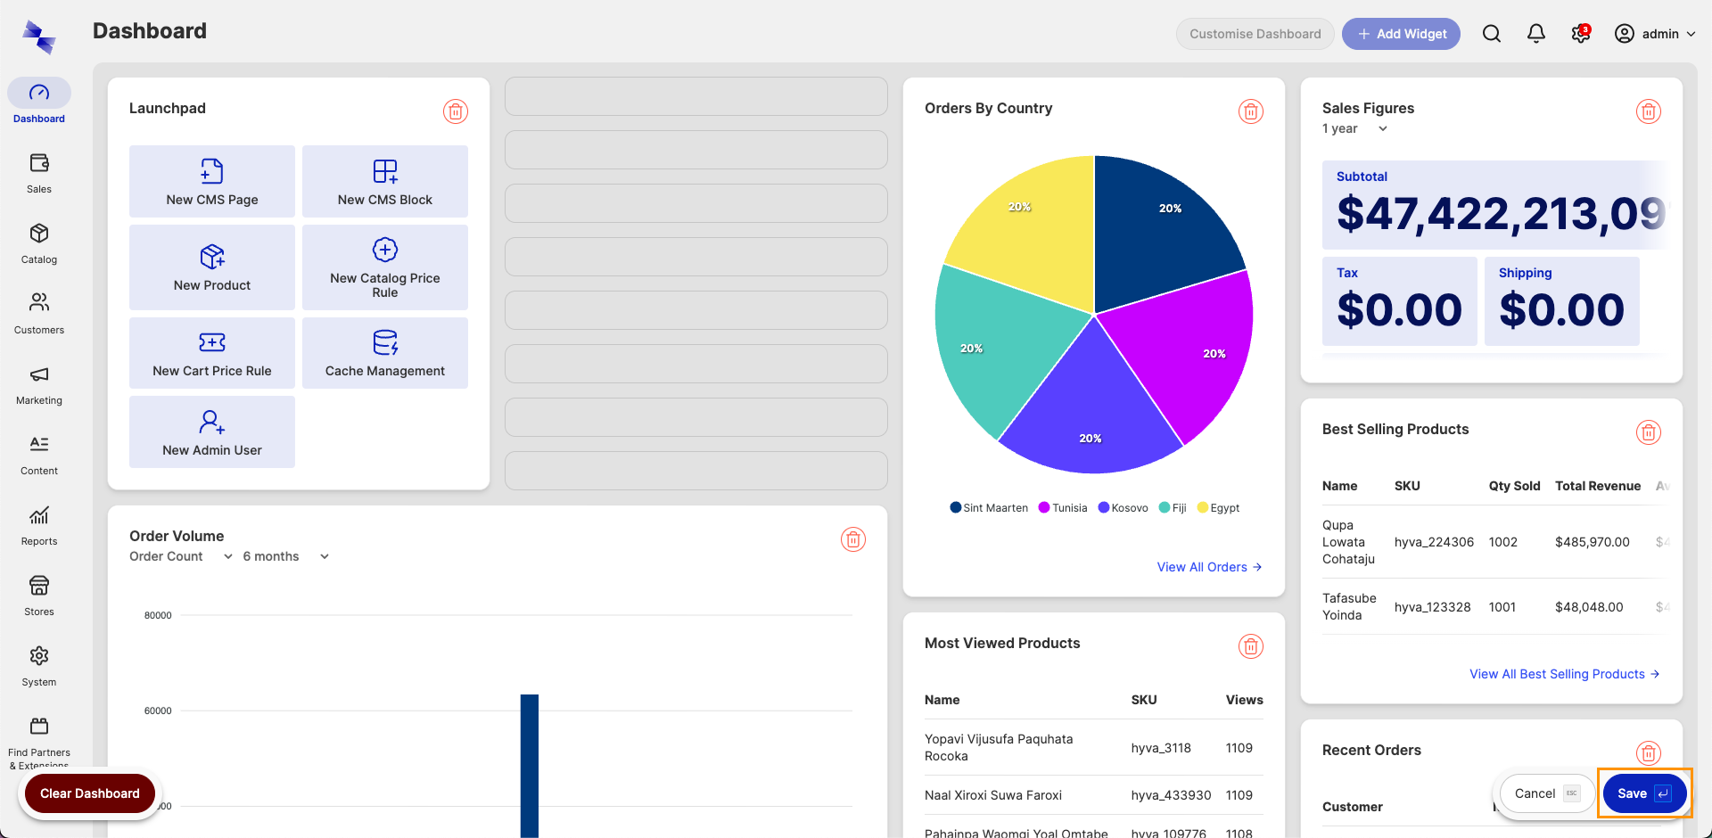Screen dimensions: 1712x838
Task: Delete the Order Volume widget
Action: pos(852,539)
